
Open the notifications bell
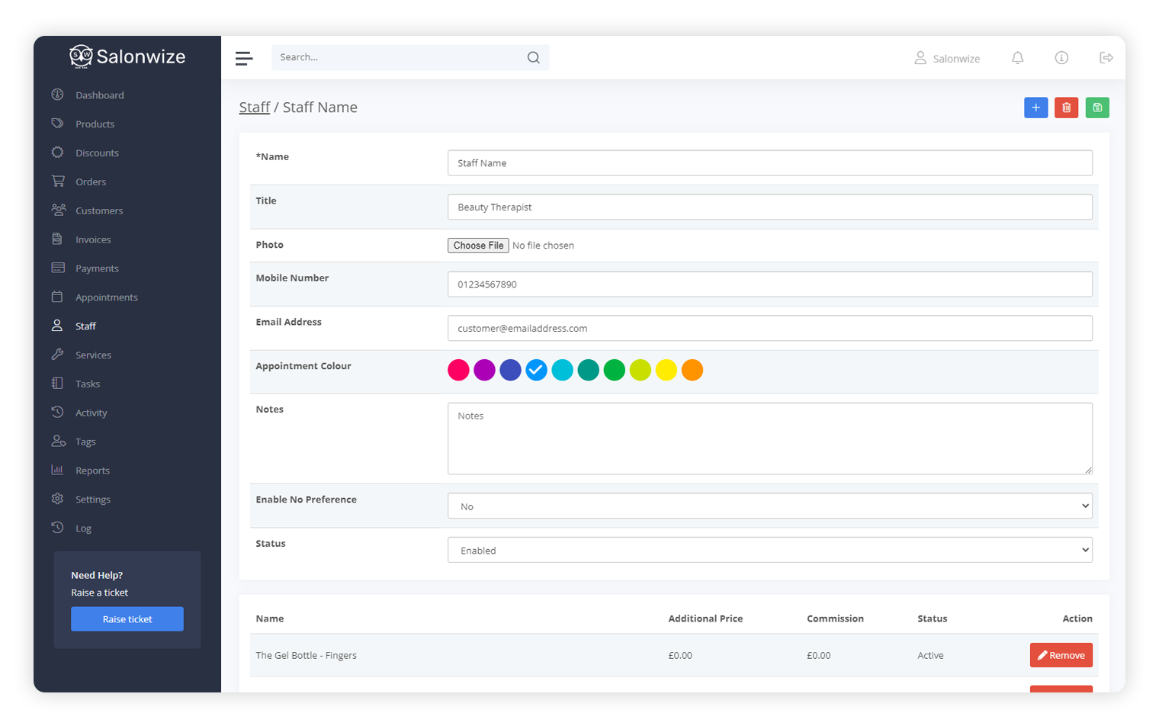click(1017, 58)
